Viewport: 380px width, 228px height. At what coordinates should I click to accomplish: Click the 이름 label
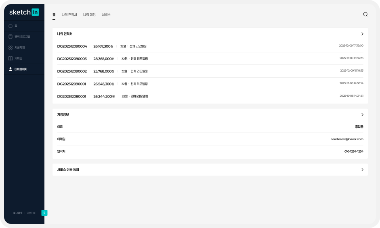tap(60, 127)
